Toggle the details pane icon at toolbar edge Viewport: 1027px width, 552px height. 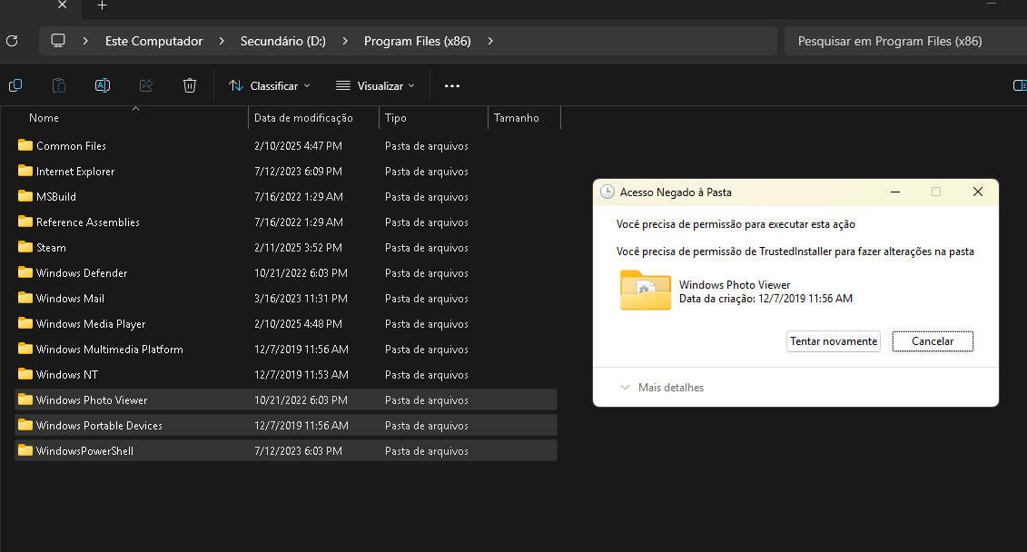[x=1019, y=85]
